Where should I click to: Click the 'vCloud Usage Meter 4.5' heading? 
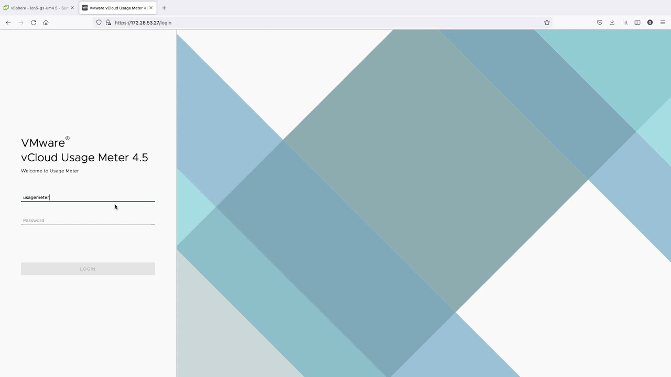[84, 158]
